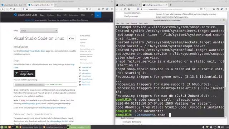Screen dimensions: 229x129
Task: Switch to first Visual Studio Code tab
Action: click(x=13, y=5)
